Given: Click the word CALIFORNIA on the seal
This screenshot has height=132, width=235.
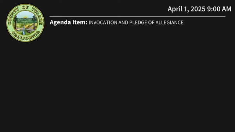Looking at the screenshot, I should 26,36.
